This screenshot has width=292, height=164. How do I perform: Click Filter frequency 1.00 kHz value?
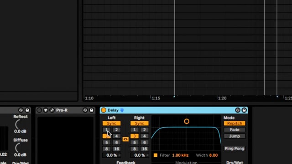coord(180,155)
